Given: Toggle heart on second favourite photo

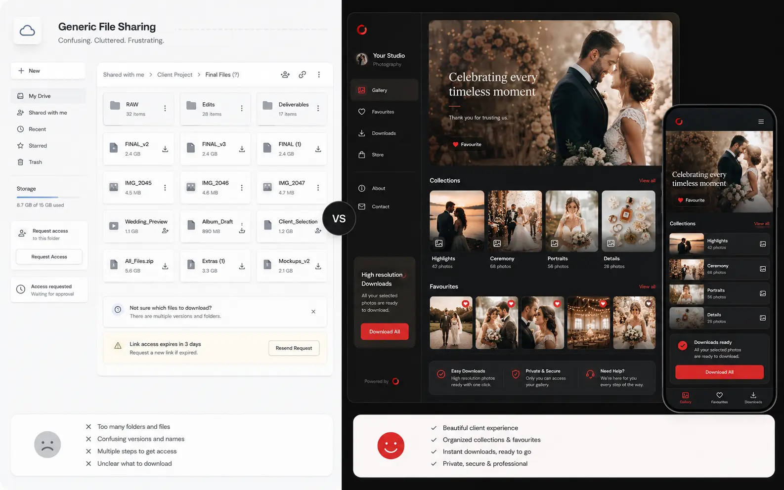Looking at the screenshot, I should coord(511,304).
